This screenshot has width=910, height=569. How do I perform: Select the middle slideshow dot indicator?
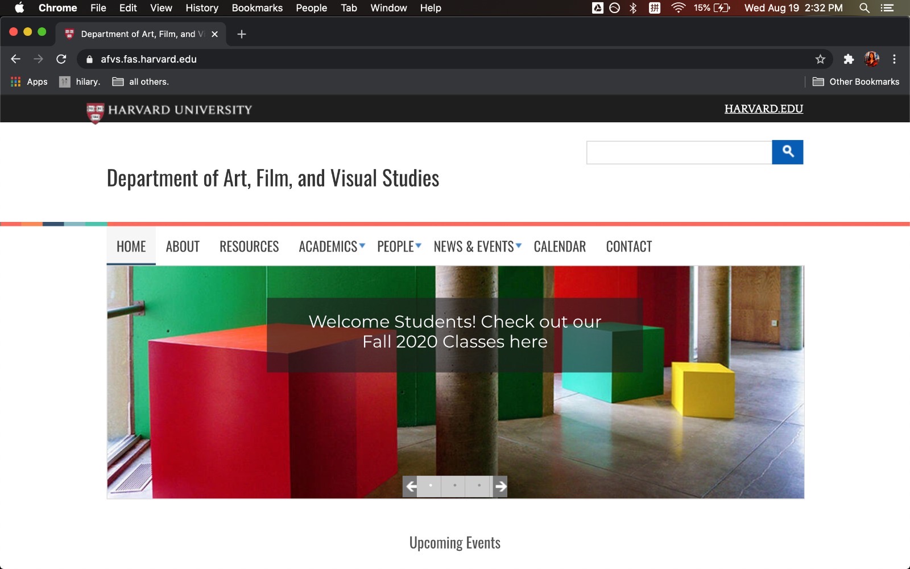pos(455,486)
